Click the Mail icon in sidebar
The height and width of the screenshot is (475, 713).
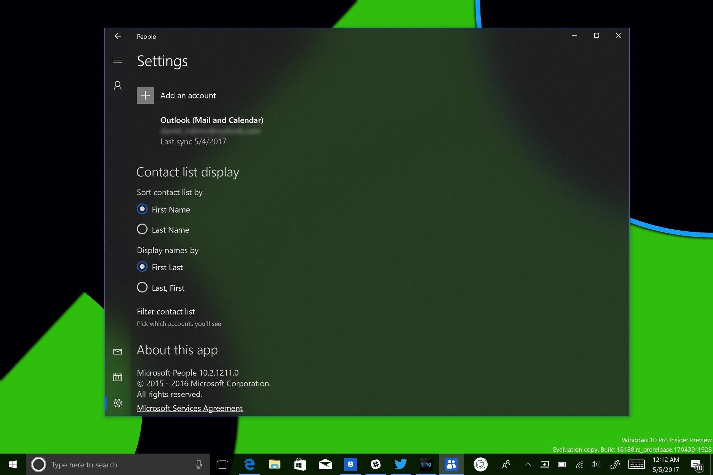click(117, 351)
